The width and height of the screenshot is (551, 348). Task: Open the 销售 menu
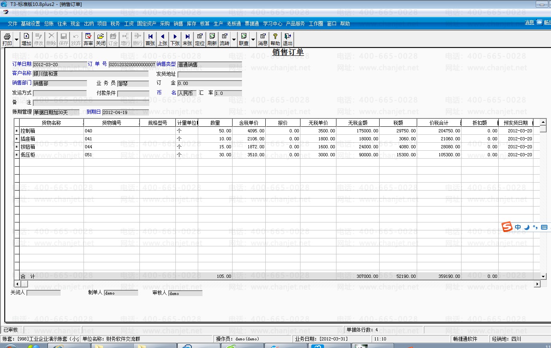click(x=178, y=24)
